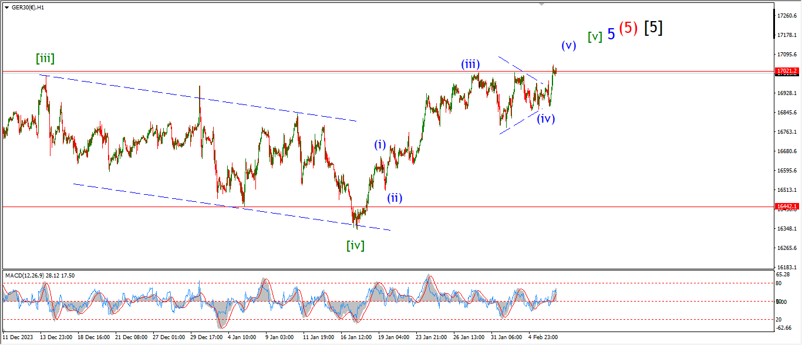Click the GER30(€),H1 symbol title
Image resolution: width=802 pixels, height=345 pixels.
point(28,8)
